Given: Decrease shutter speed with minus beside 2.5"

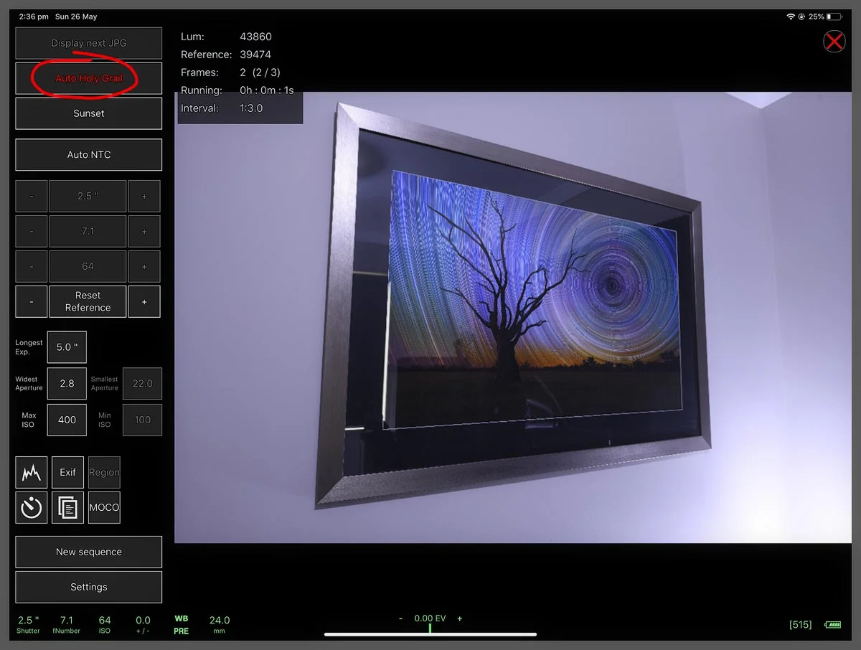Looking at the screenshot, I should pos(32,196).
